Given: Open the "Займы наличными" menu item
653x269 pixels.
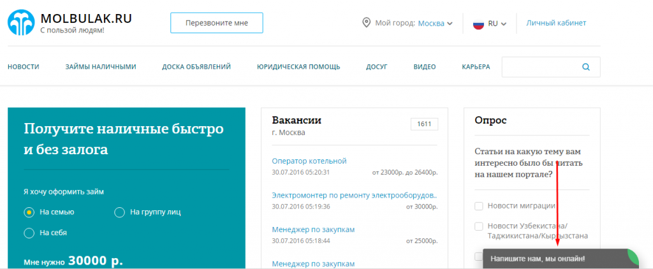Looking at the screenshot, I should (101, 67).
